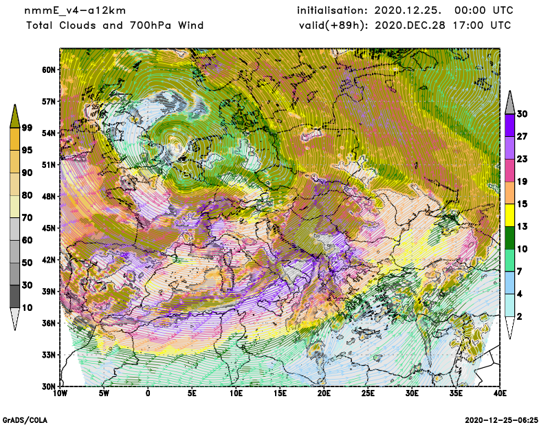This screenshot has height=425, width=550.
Task: Select the dark purple 27–30 wind swatch
Action: pos(509,125)
